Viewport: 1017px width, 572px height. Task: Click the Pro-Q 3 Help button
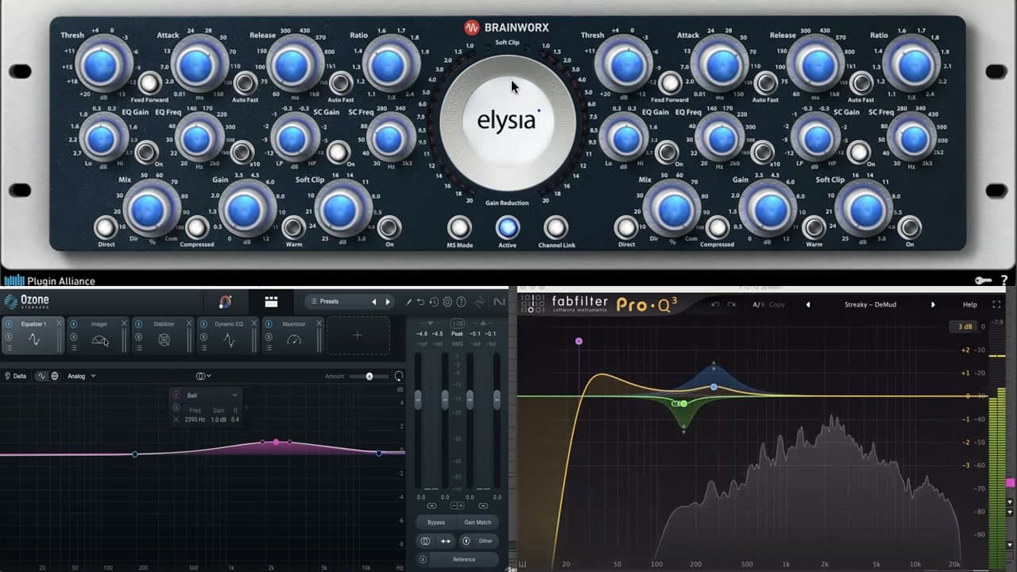[x=970, y=304]
